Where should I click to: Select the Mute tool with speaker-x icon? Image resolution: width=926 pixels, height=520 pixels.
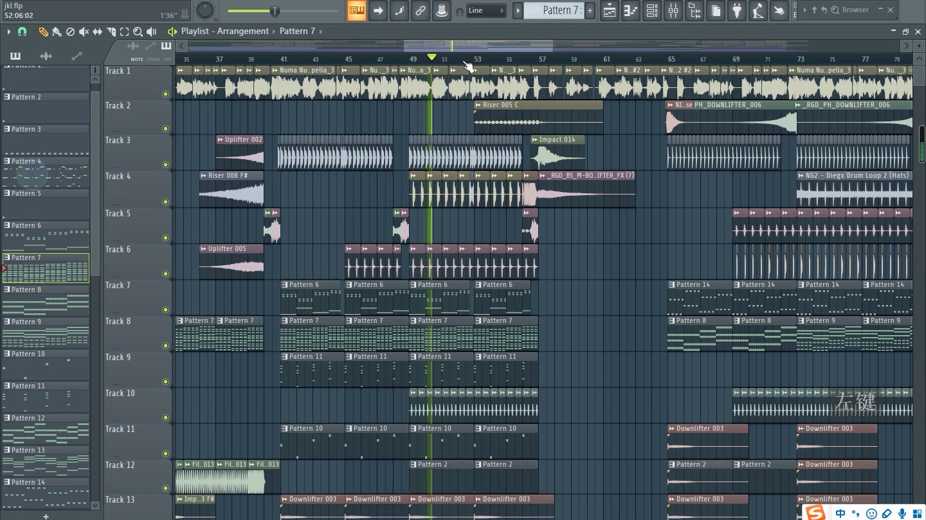(x=84, y=31)
